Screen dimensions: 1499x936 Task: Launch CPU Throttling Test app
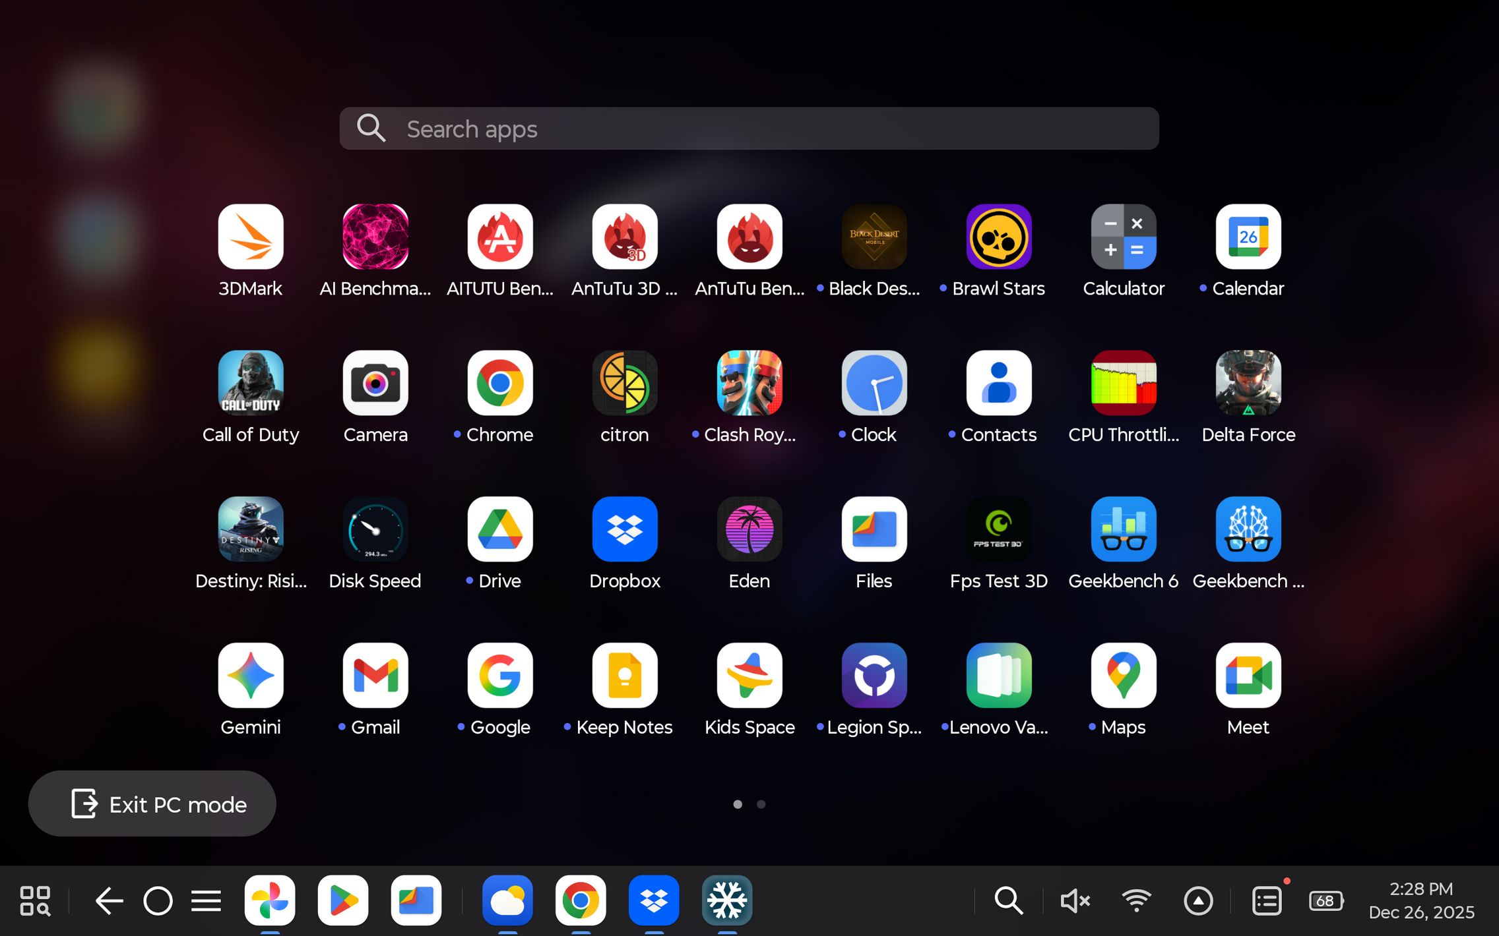pyautogui.click(x=1123, y=384)
